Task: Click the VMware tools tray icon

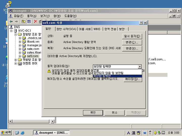Action: tap(163, 133)
